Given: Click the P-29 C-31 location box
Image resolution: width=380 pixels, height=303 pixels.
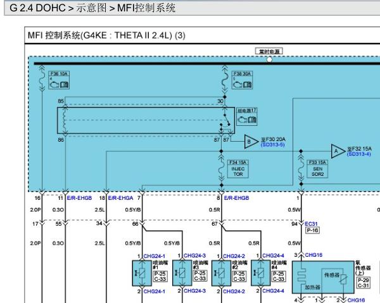Looking at the screenshot, I should click(x=364, y=283).
